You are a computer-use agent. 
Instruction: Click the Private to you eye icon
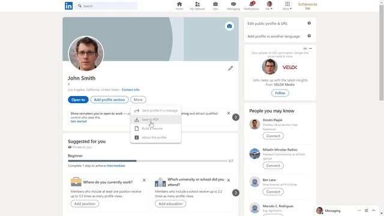[70, 147]
